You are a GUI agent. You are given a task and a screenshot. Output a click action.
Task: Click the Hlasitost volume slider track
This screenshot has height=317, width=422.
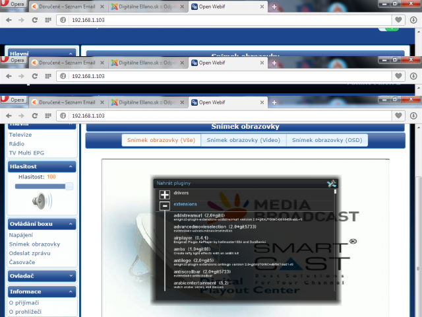(x=44, y=186)
